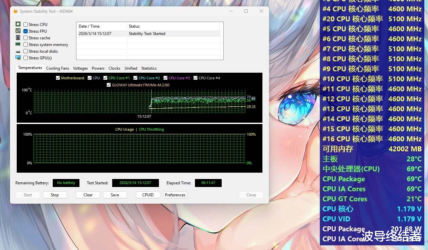This screenshot has height=250, width=428.
Task: Enable the Stress GPU(s) checkbox
Action: 25,58
